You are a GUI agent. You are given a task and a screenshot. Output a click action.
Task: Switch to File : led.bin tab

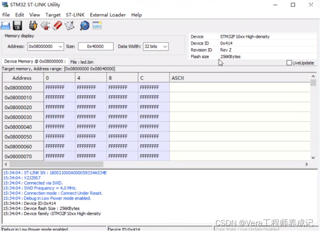pyautogui.click(x=82, y=62)
